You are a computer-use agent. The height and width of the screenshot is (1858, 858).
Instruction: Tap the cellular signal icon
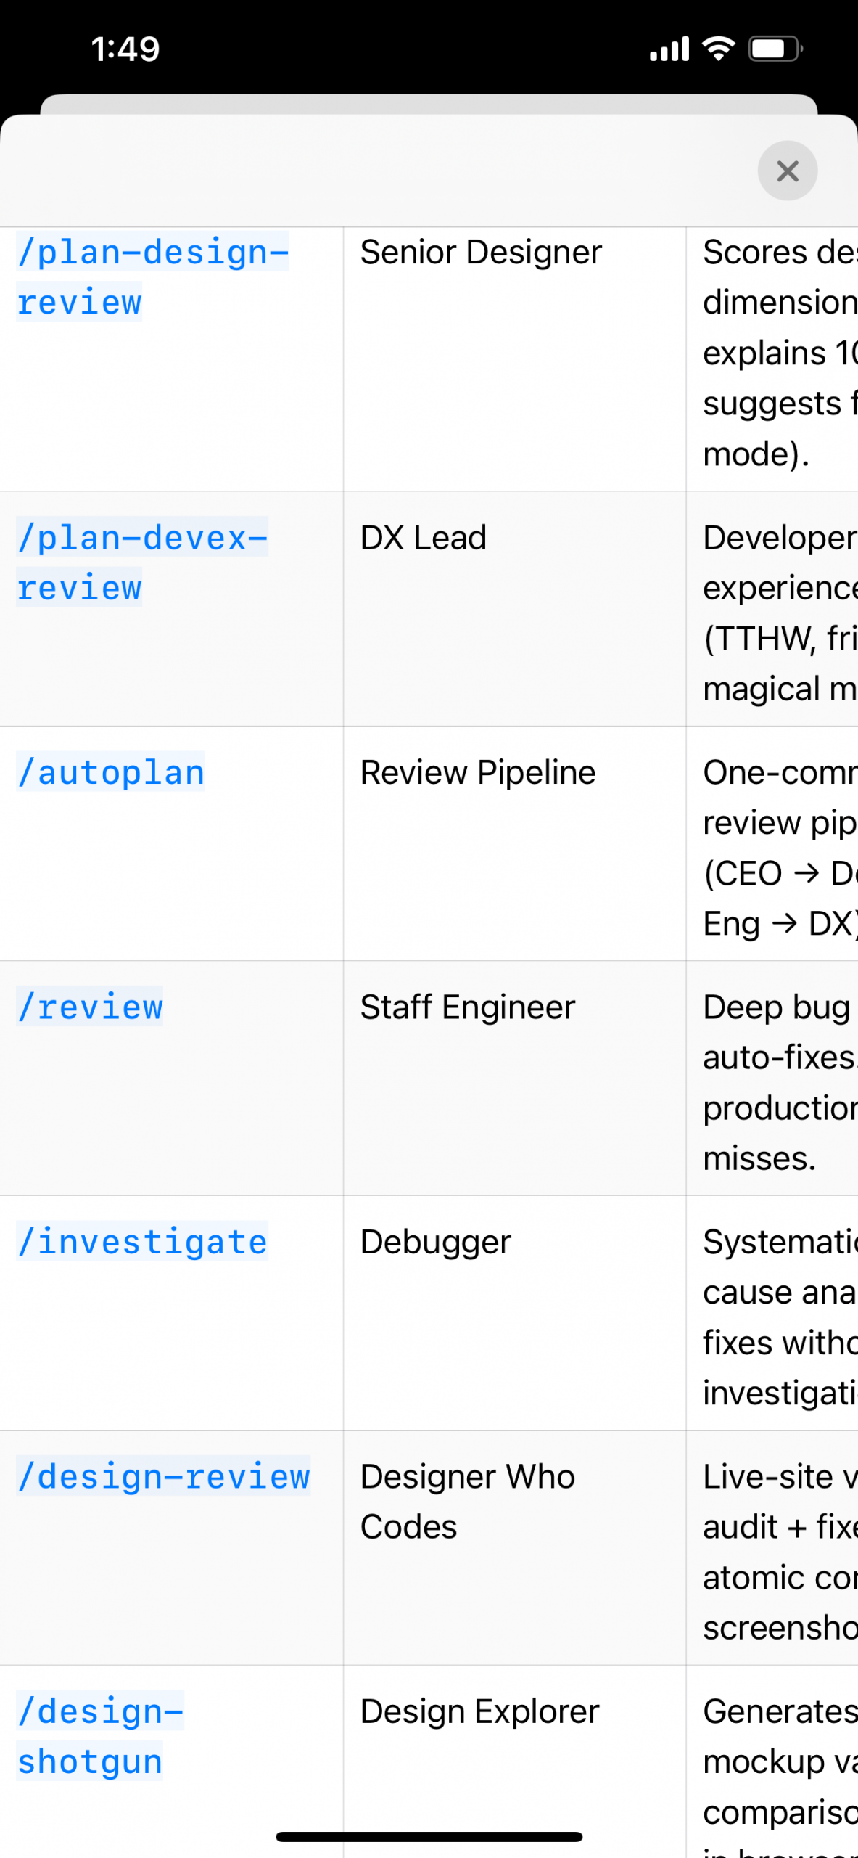[669, 49]
